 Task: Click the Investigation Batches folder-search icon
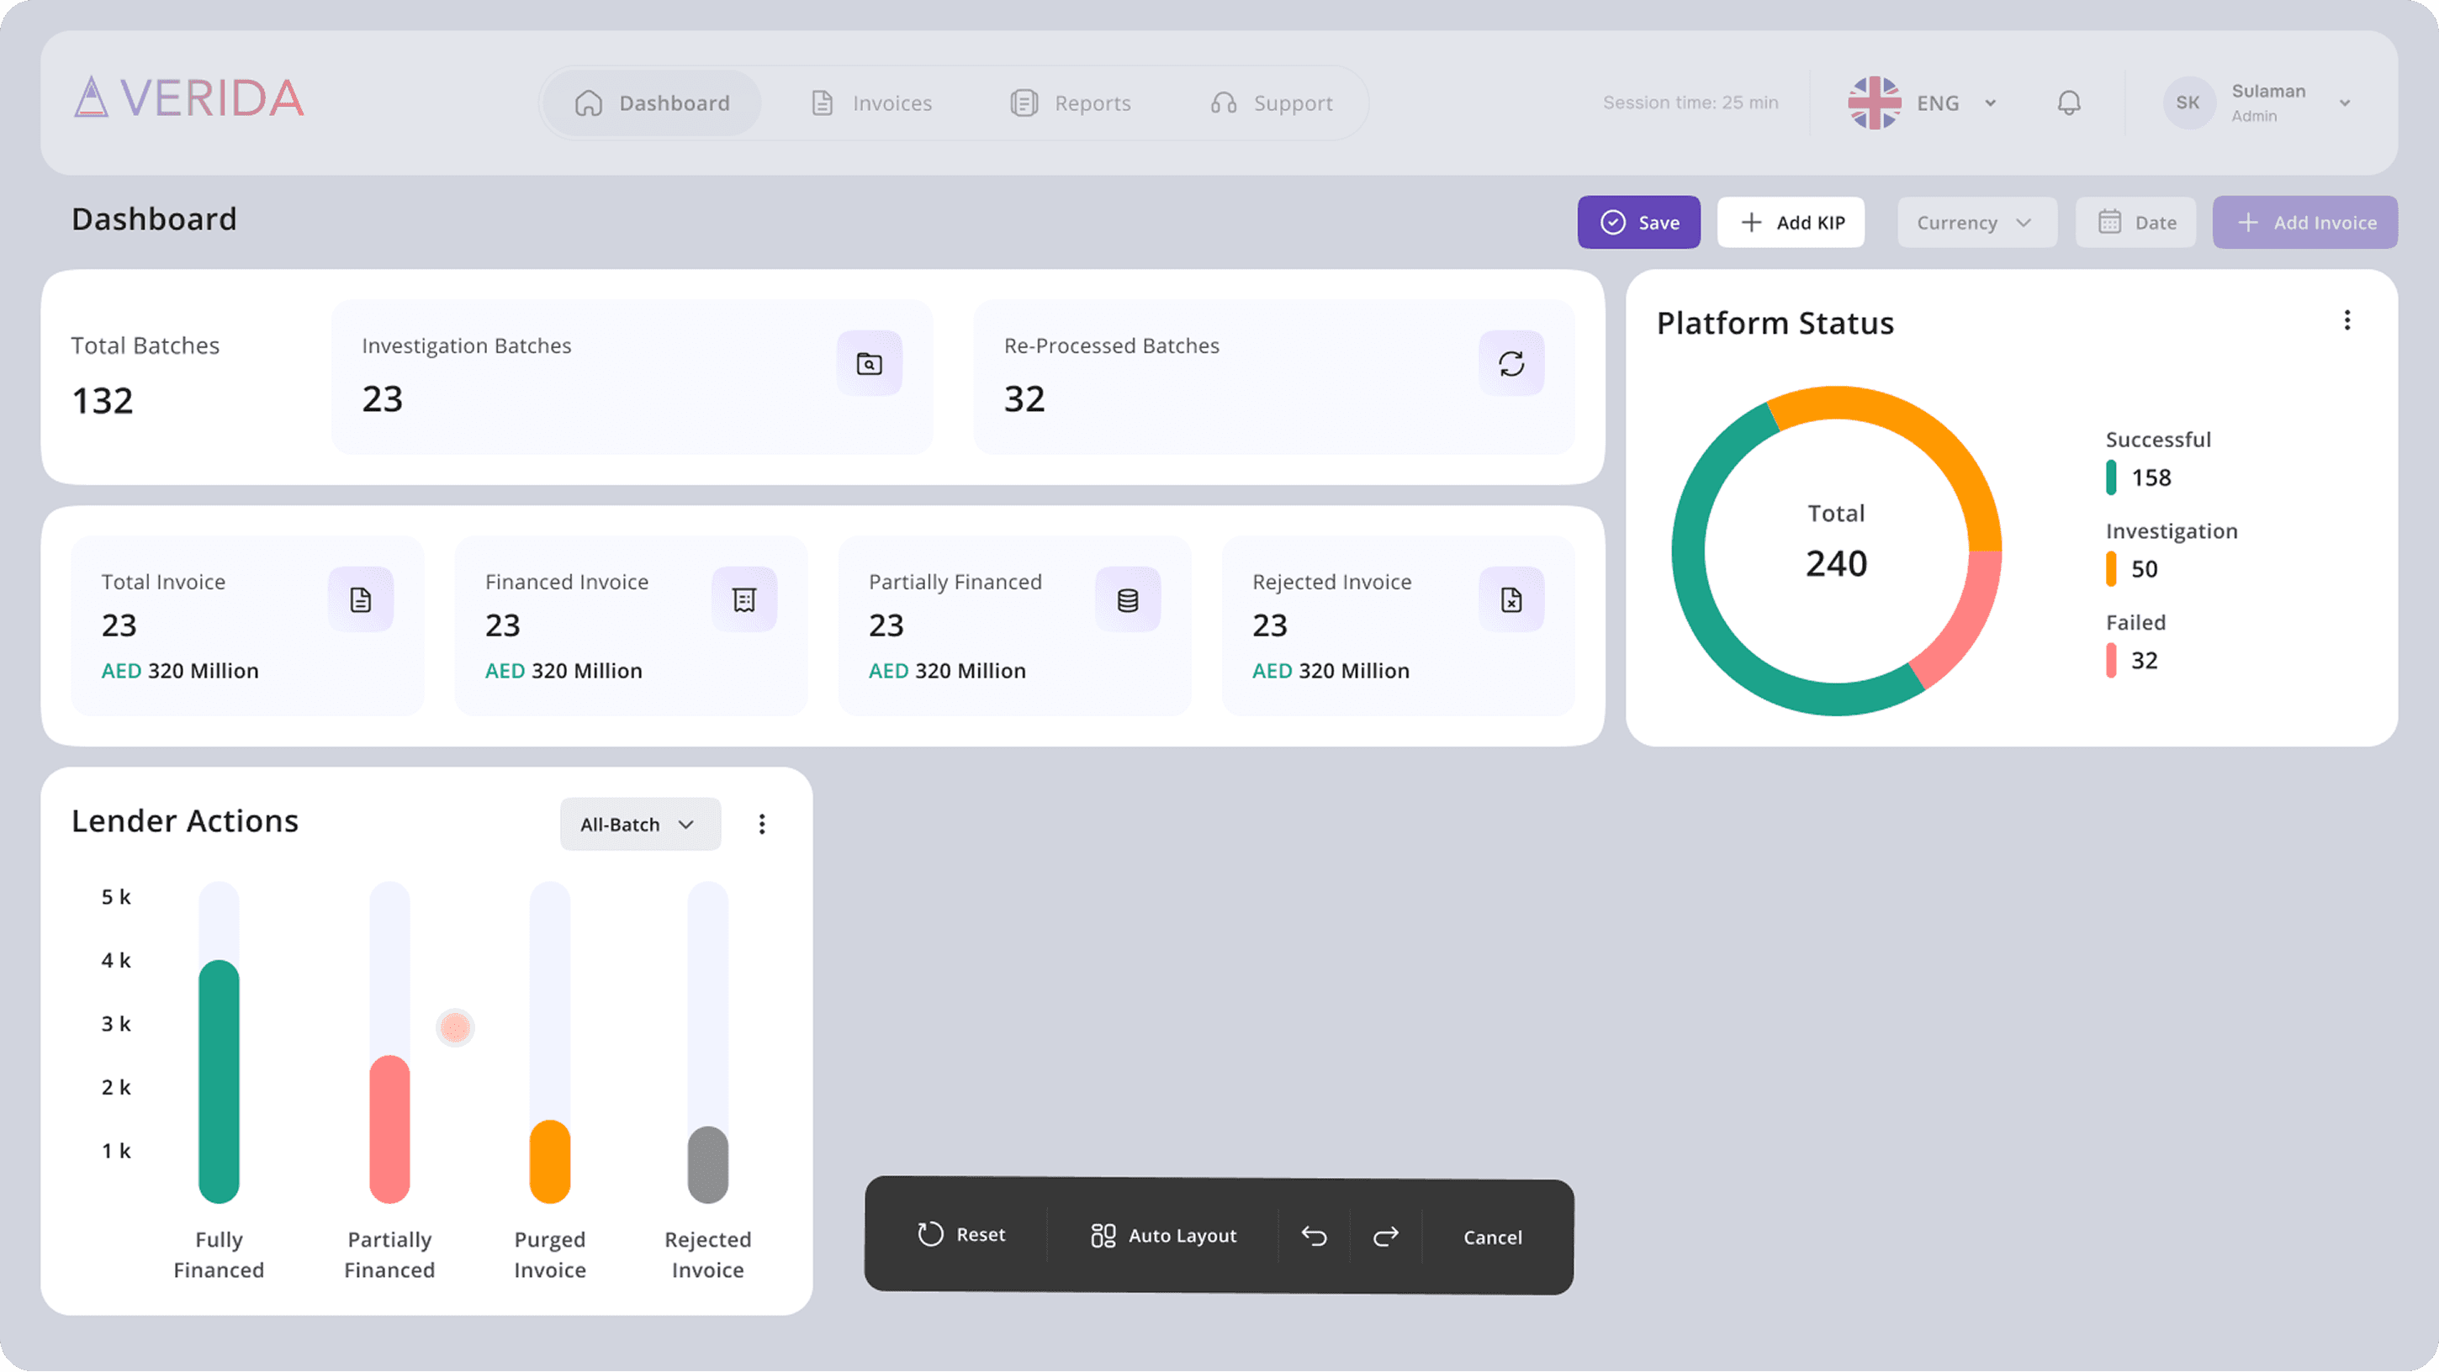click(x=868, y=363)
